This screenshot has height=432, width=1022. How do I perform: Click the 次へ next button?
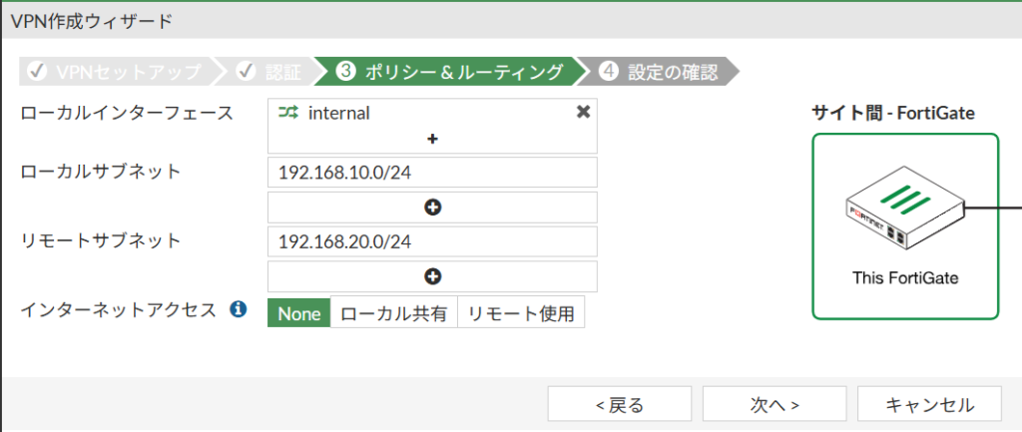(774, 404)
